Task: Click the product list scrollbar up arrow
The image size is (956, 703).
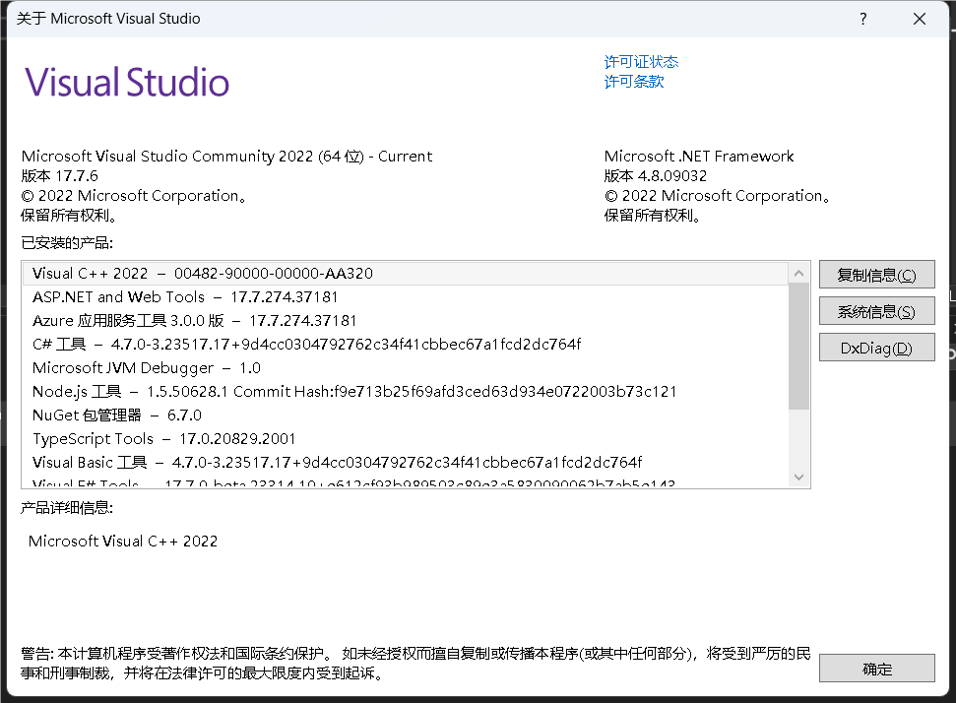Action: pos(798,273)
